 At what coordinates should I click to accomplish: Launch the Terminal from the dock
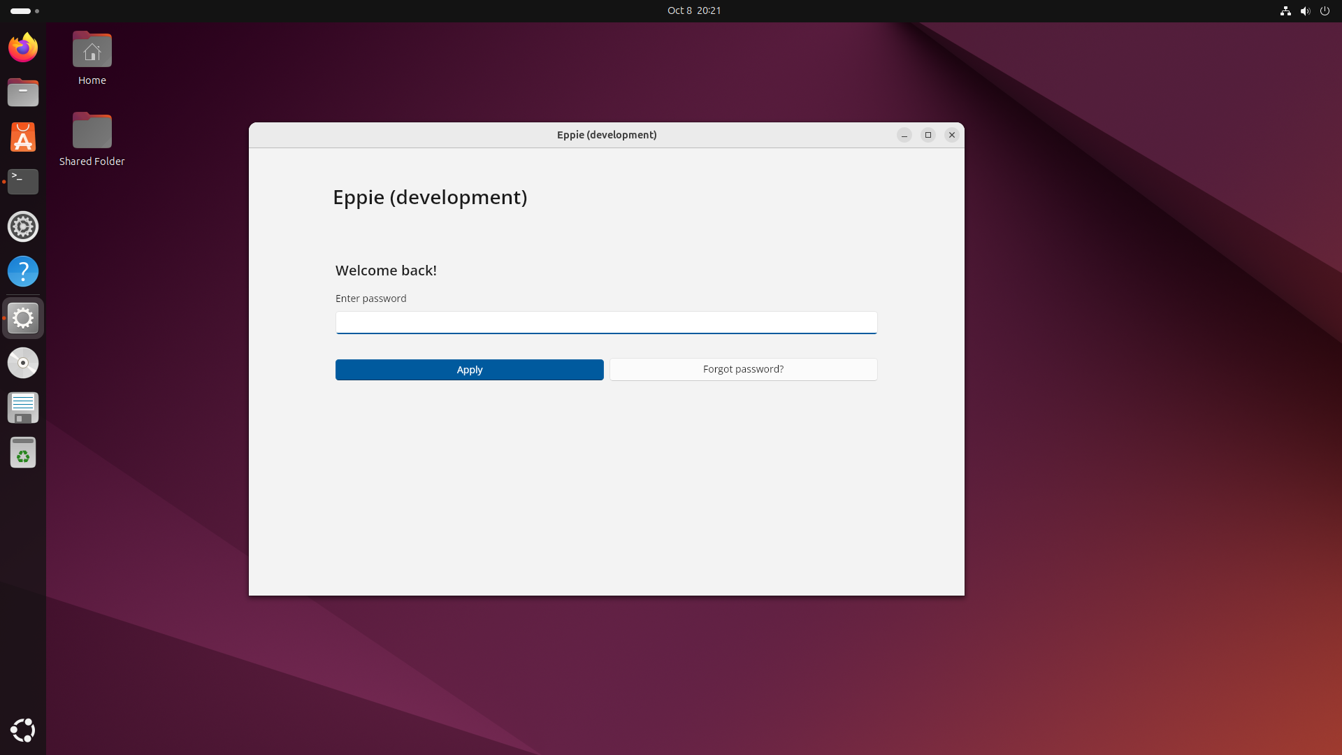[x=23, y=182]
